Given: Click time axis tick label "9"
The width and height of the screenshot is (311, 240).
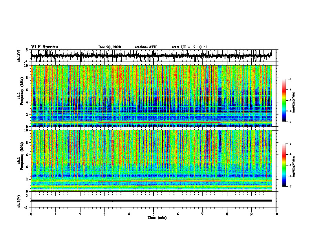Looking at the screenshot, I should [251, 214].
